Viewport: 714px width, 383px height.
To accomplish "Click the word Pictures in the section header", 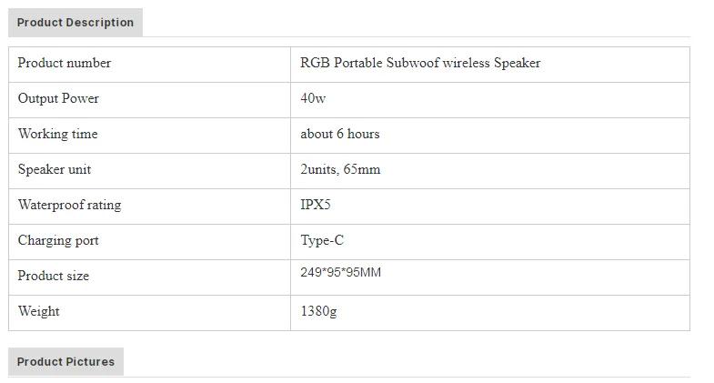I will (x=90, y=362).
